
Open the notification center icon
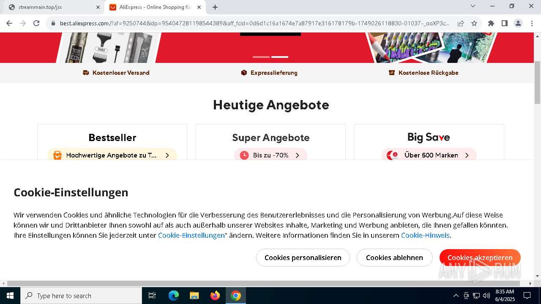(x=527, y=296)
